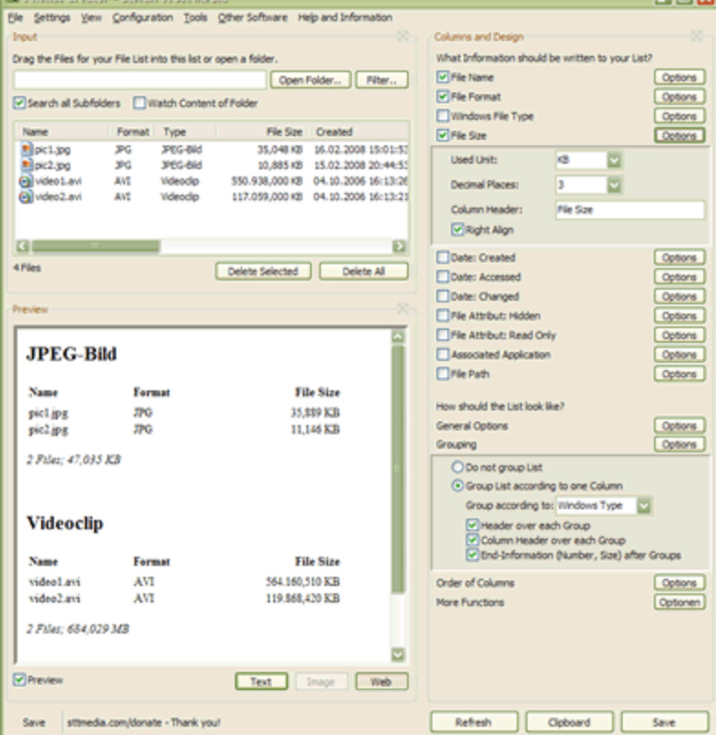Open the Configuration menu
Viewport: 716px width, 735px height.
[x=143, y=17]
